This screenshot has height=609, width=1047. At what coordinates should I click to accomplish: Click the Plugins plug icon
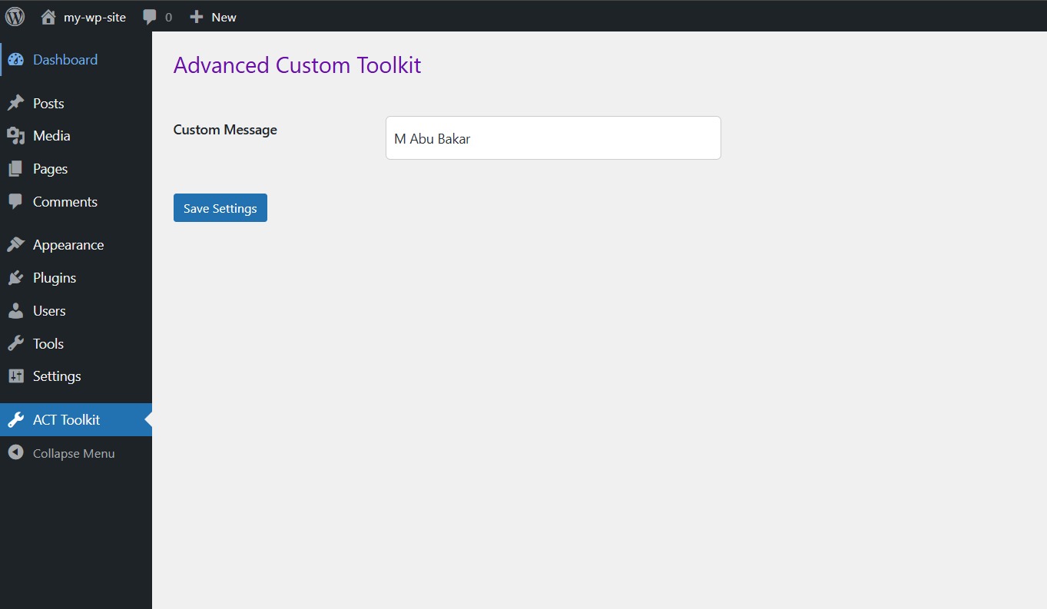(15, 278)
